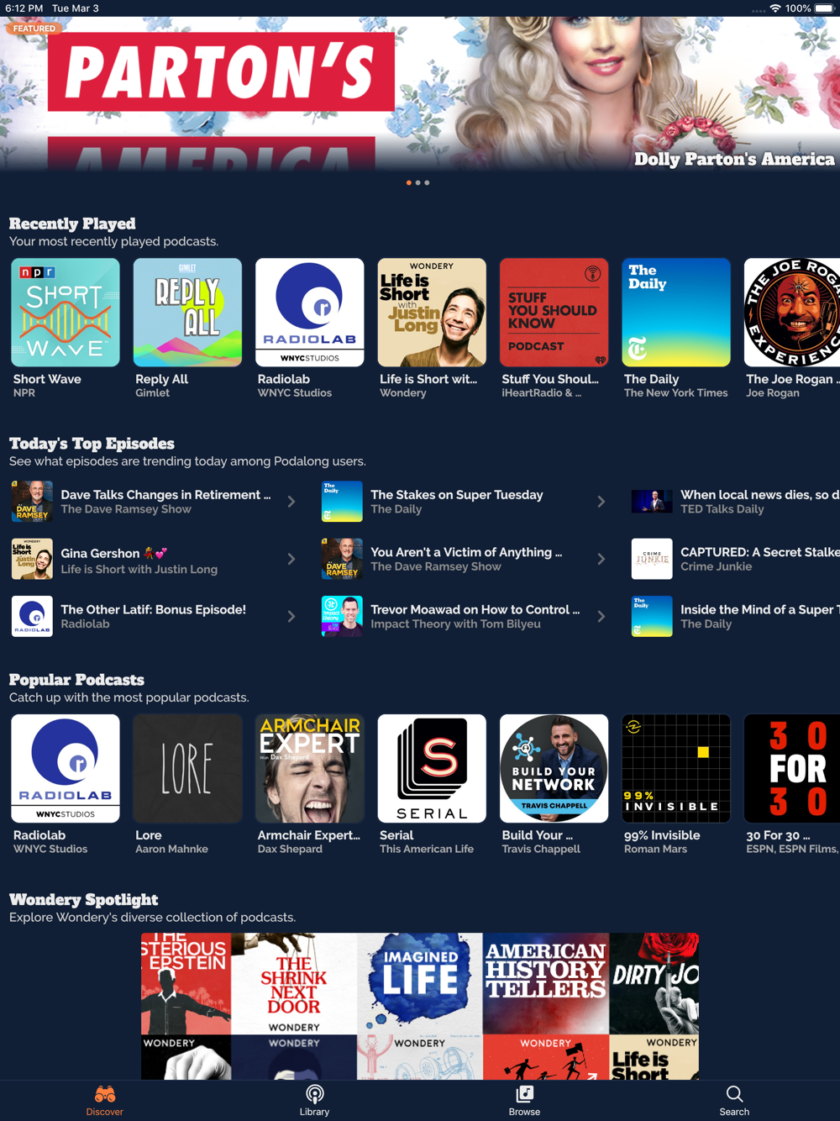The width and height of the screenshot is (840, 1121).
Task: Open Life is Short with Justin Long artwork
Action: point(432,313)
